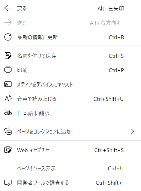Click the cast media screen icon
The image size is (141, 191).
(8, 84)
